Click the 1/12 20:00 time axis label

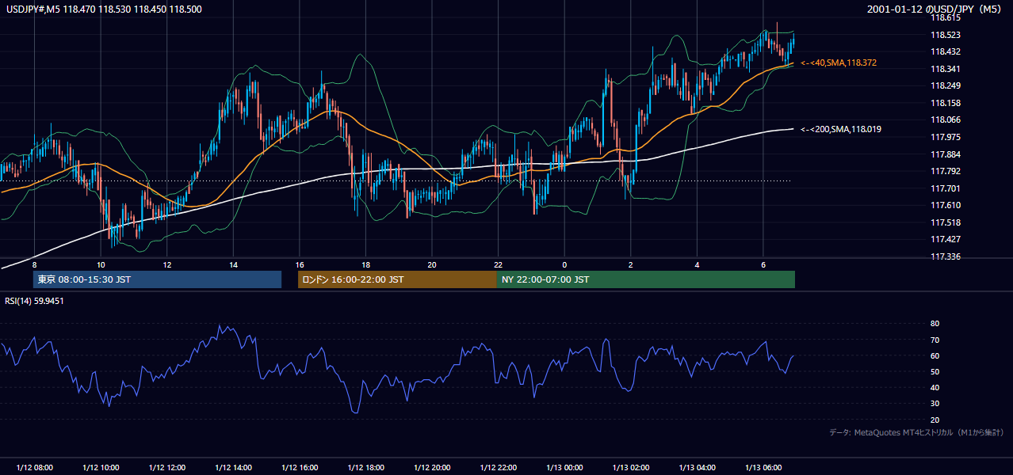coord(432,468)
